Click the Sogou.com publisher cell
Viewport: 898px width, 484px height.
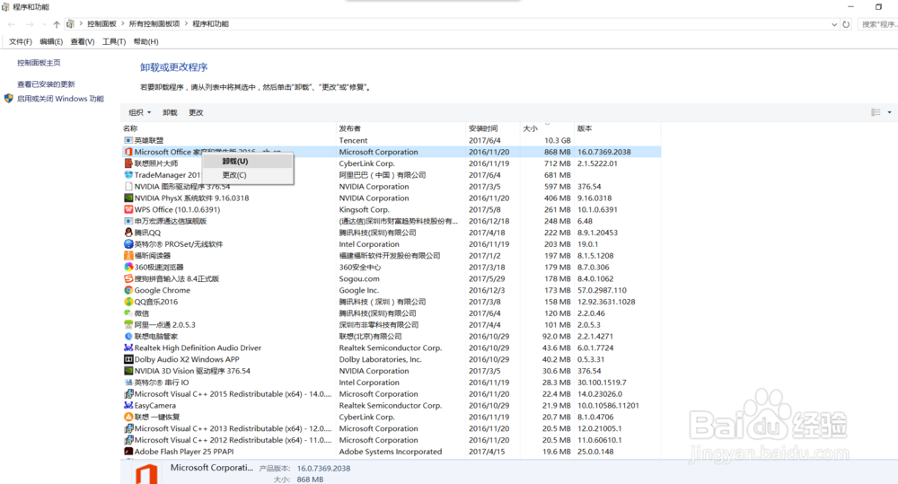[x=359, y=279]
